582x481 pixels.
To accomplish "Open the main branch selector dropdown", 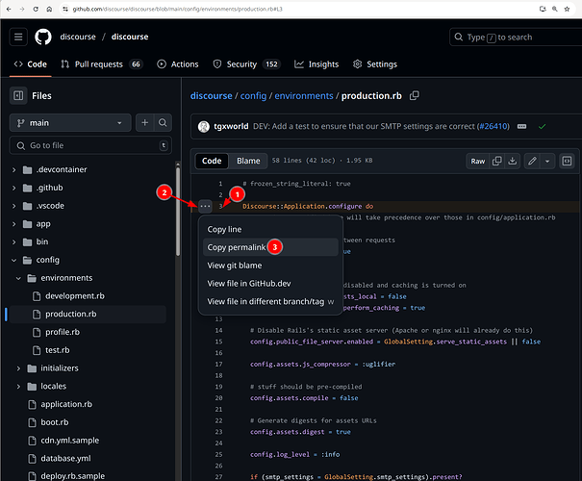I will 70,123.
